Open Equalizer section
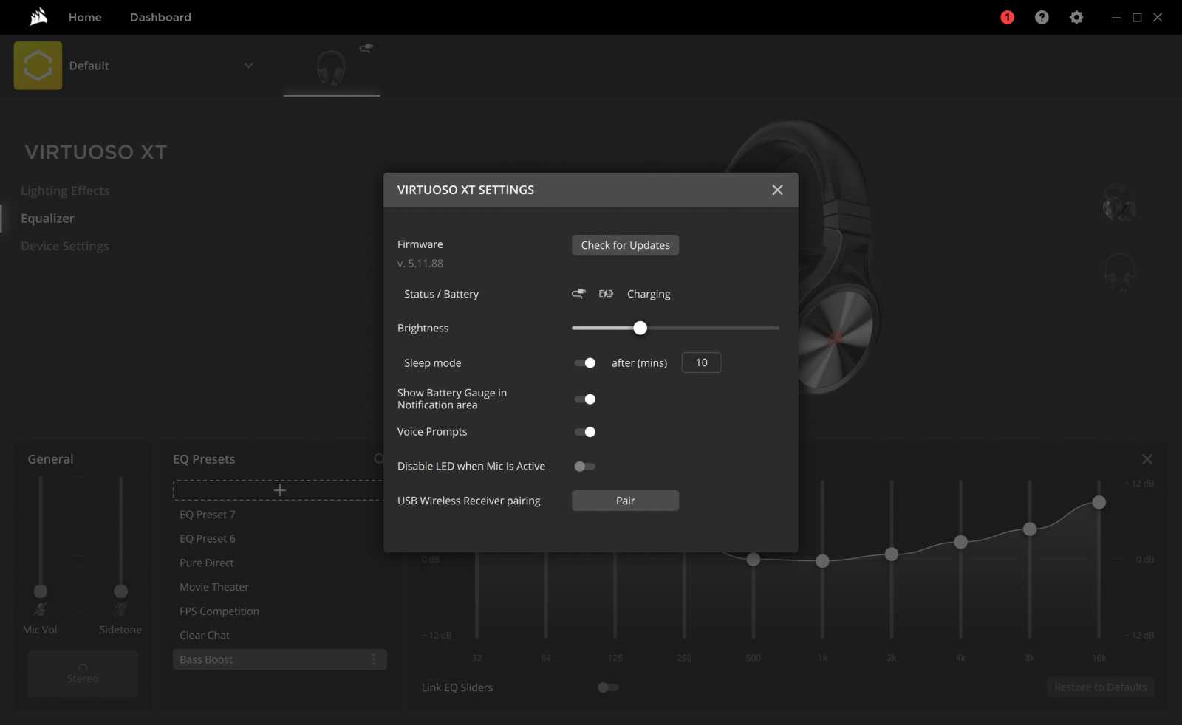Viewport: 1182px width, 725px height. tap(47, 219)
